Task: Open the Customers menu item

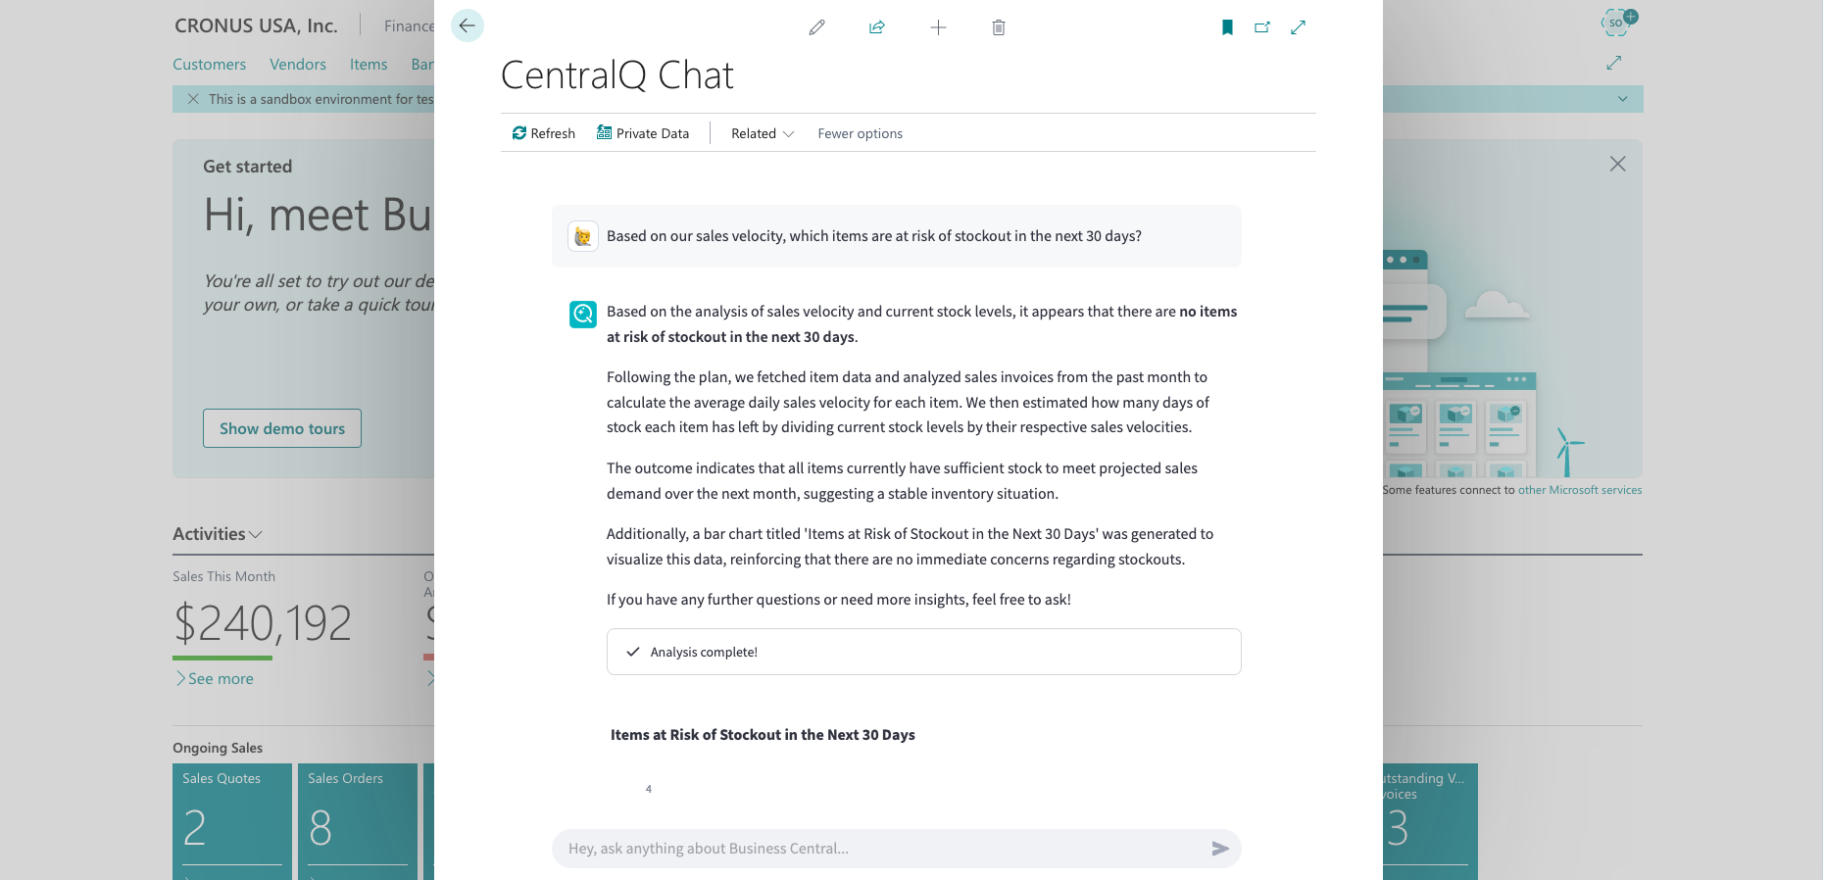Action: click(x=210, y=65)
